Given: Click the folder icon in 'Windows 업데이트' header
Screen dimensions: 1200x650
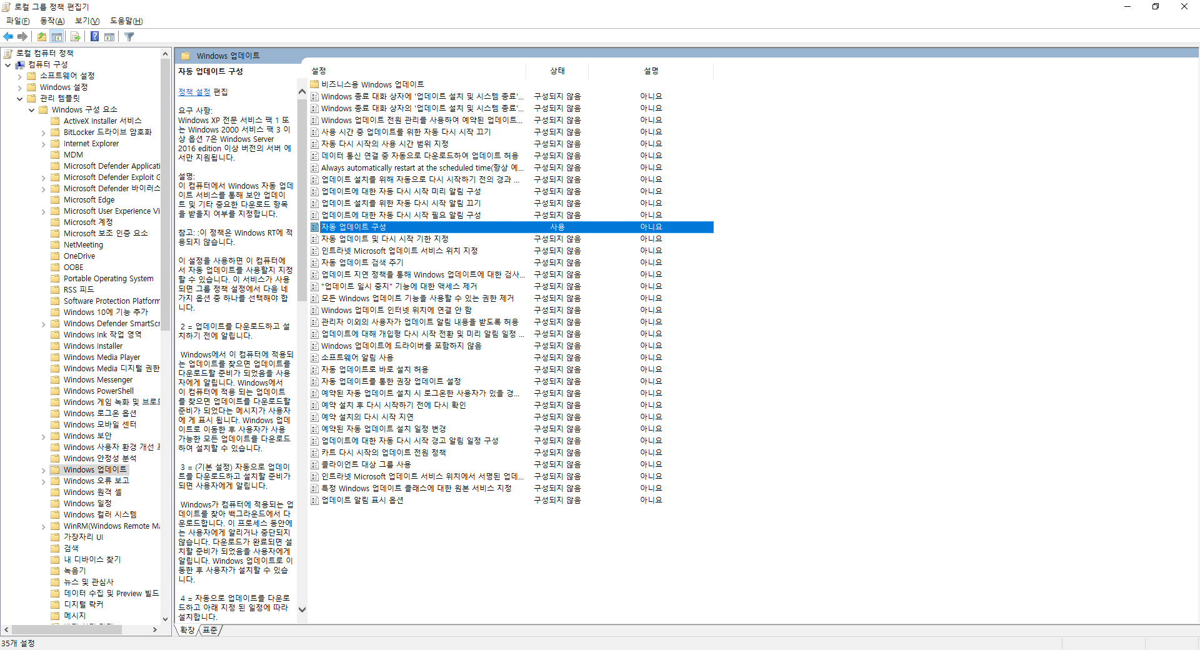Looking at the screenshot, I should (186, 56).
